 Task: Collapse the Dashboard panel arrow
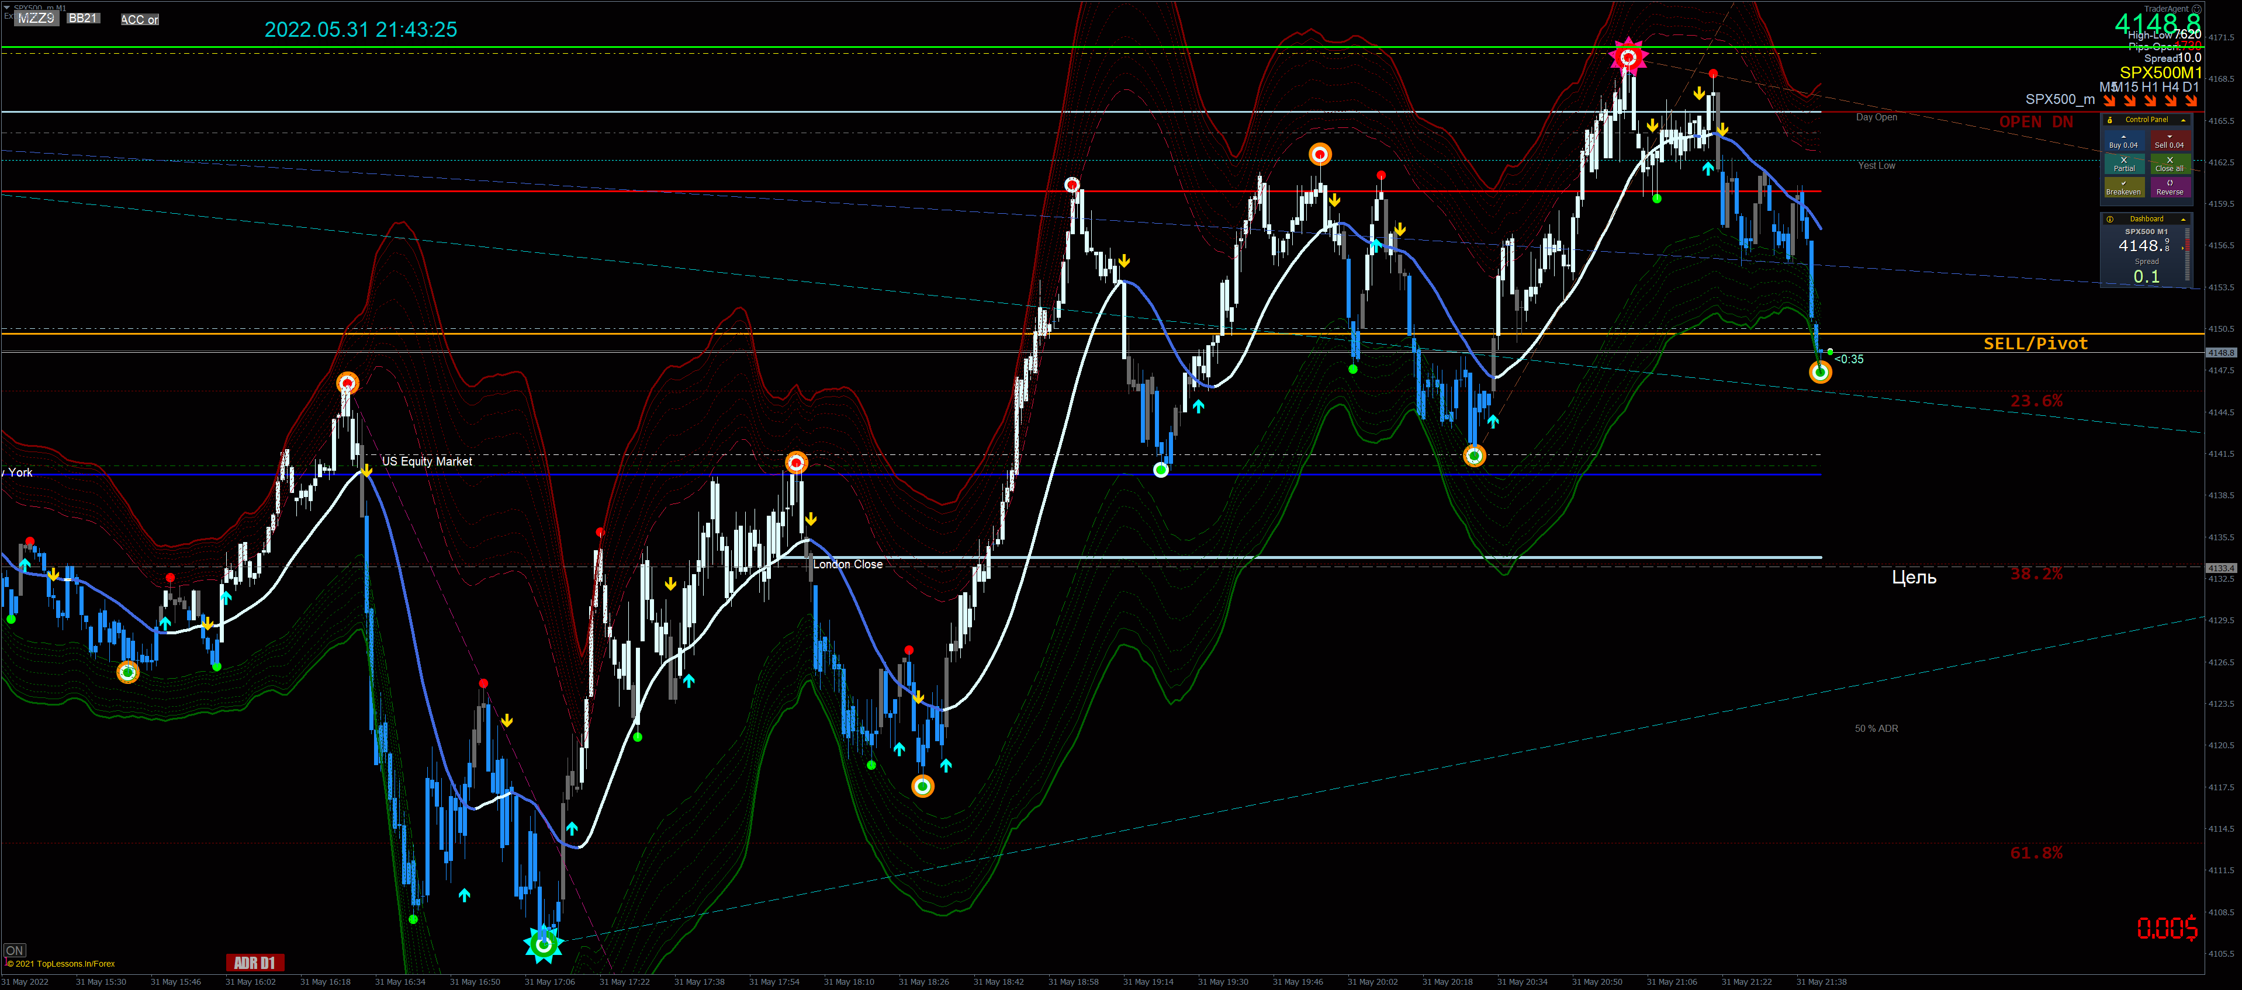(2184, 219)
